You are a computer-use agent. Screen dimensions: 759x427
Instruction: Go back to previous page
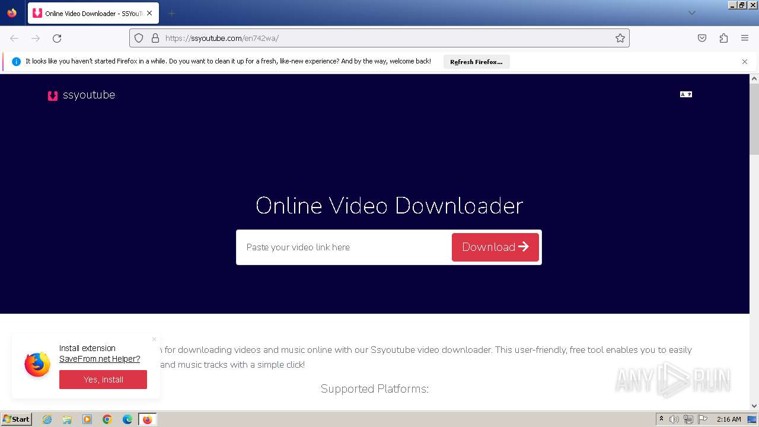point(14,38)
